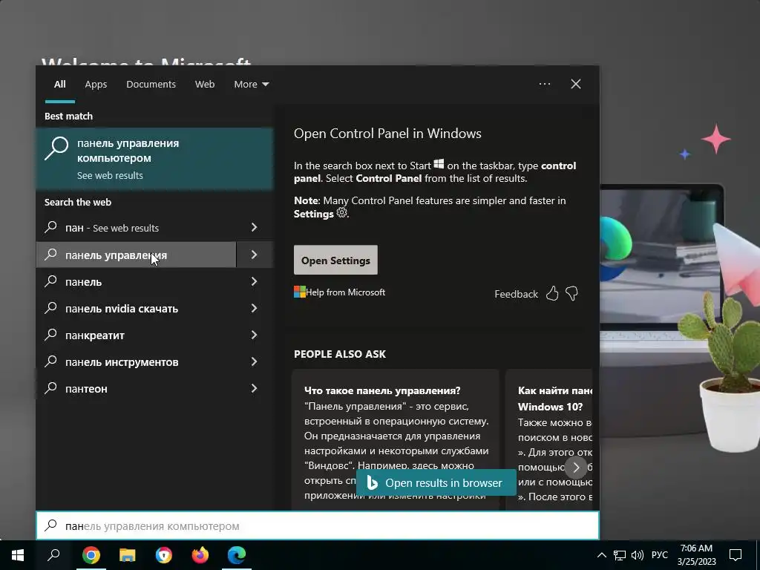
Task: Expand arrow for панель инструментов
Action: coord(255,361)
